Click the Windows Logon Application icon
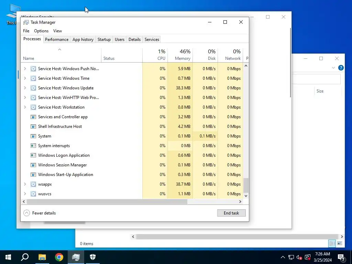This screenshot has width=352, height=264. (33, 155)
